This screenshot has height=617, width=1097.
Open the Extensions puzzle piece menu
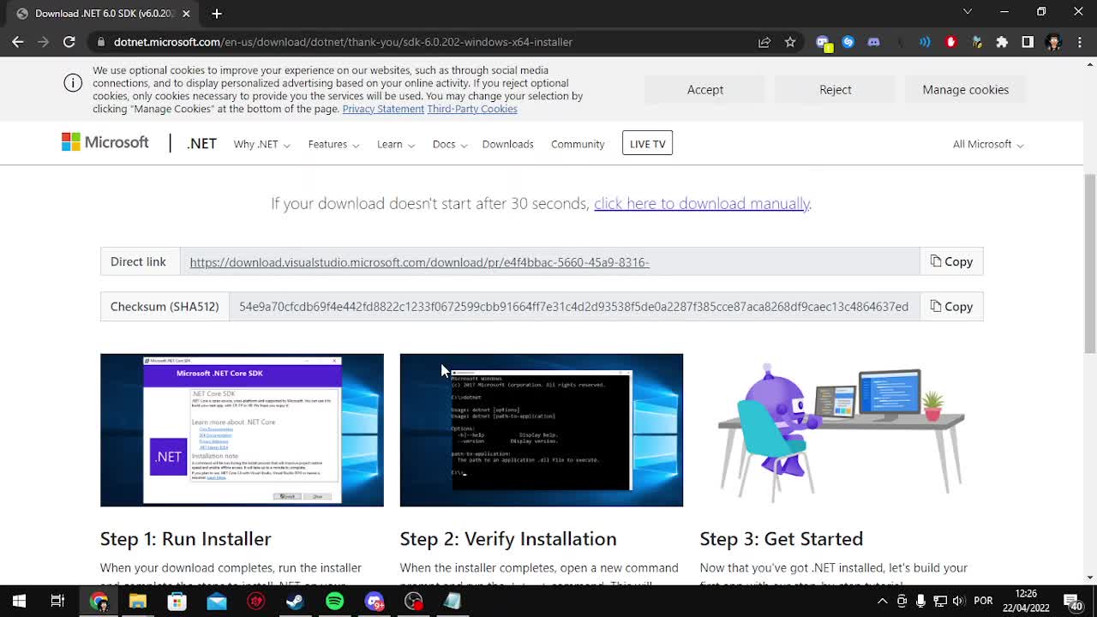(x=1002, y=42)
